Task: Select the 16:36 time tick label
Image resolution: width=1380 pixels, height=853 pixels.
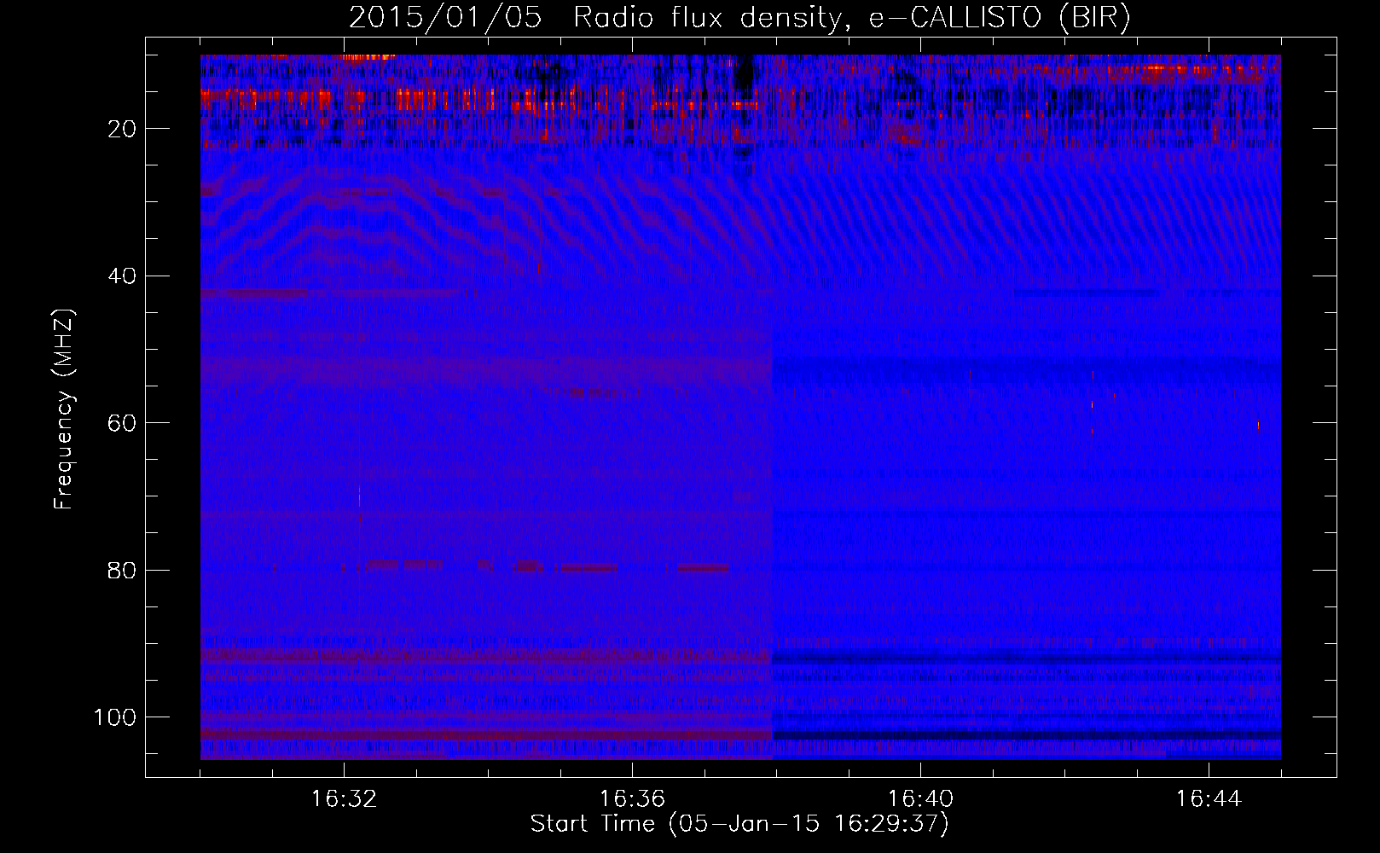Action: click(x=632, y=798)
